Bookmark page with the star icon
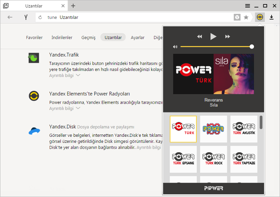 [246, 17]
